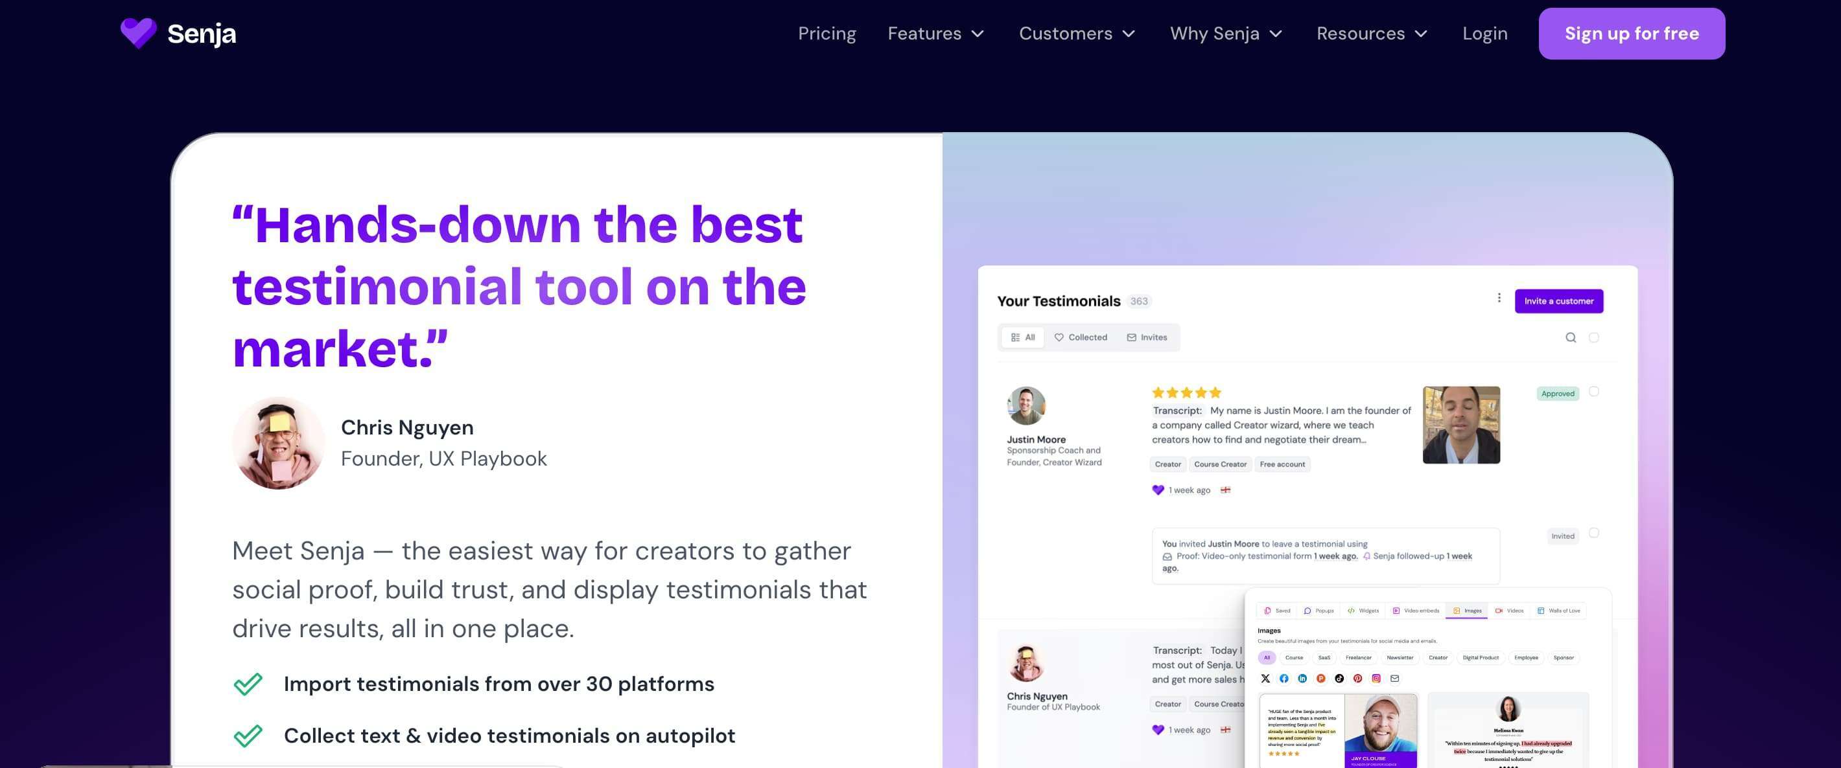The height and width of the screenshot is (768, 1841).
Task: Expand the Why Senja dropdown
Action: [x=1226, y=34]
